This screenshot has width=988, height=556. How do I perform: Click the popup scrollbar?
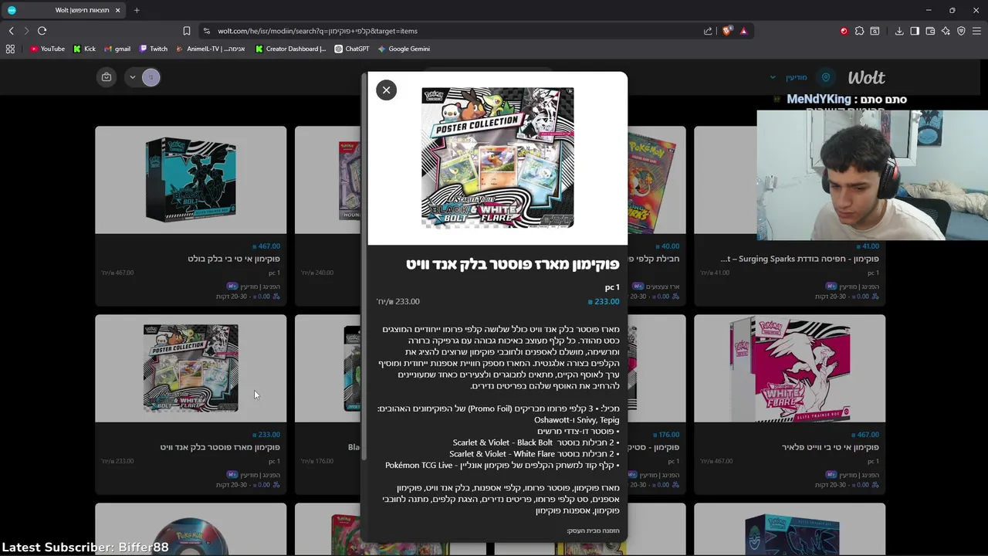pos(364,266)
